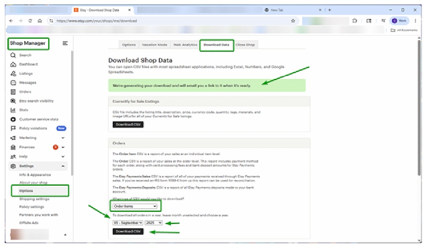Open Customer service stats icon
Viewport: 429px width, 252px height.
13,119
